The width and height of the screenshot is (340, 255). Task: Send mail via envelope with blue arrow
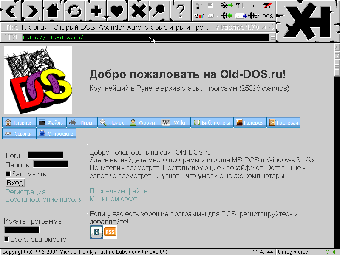tap(241, 16)
